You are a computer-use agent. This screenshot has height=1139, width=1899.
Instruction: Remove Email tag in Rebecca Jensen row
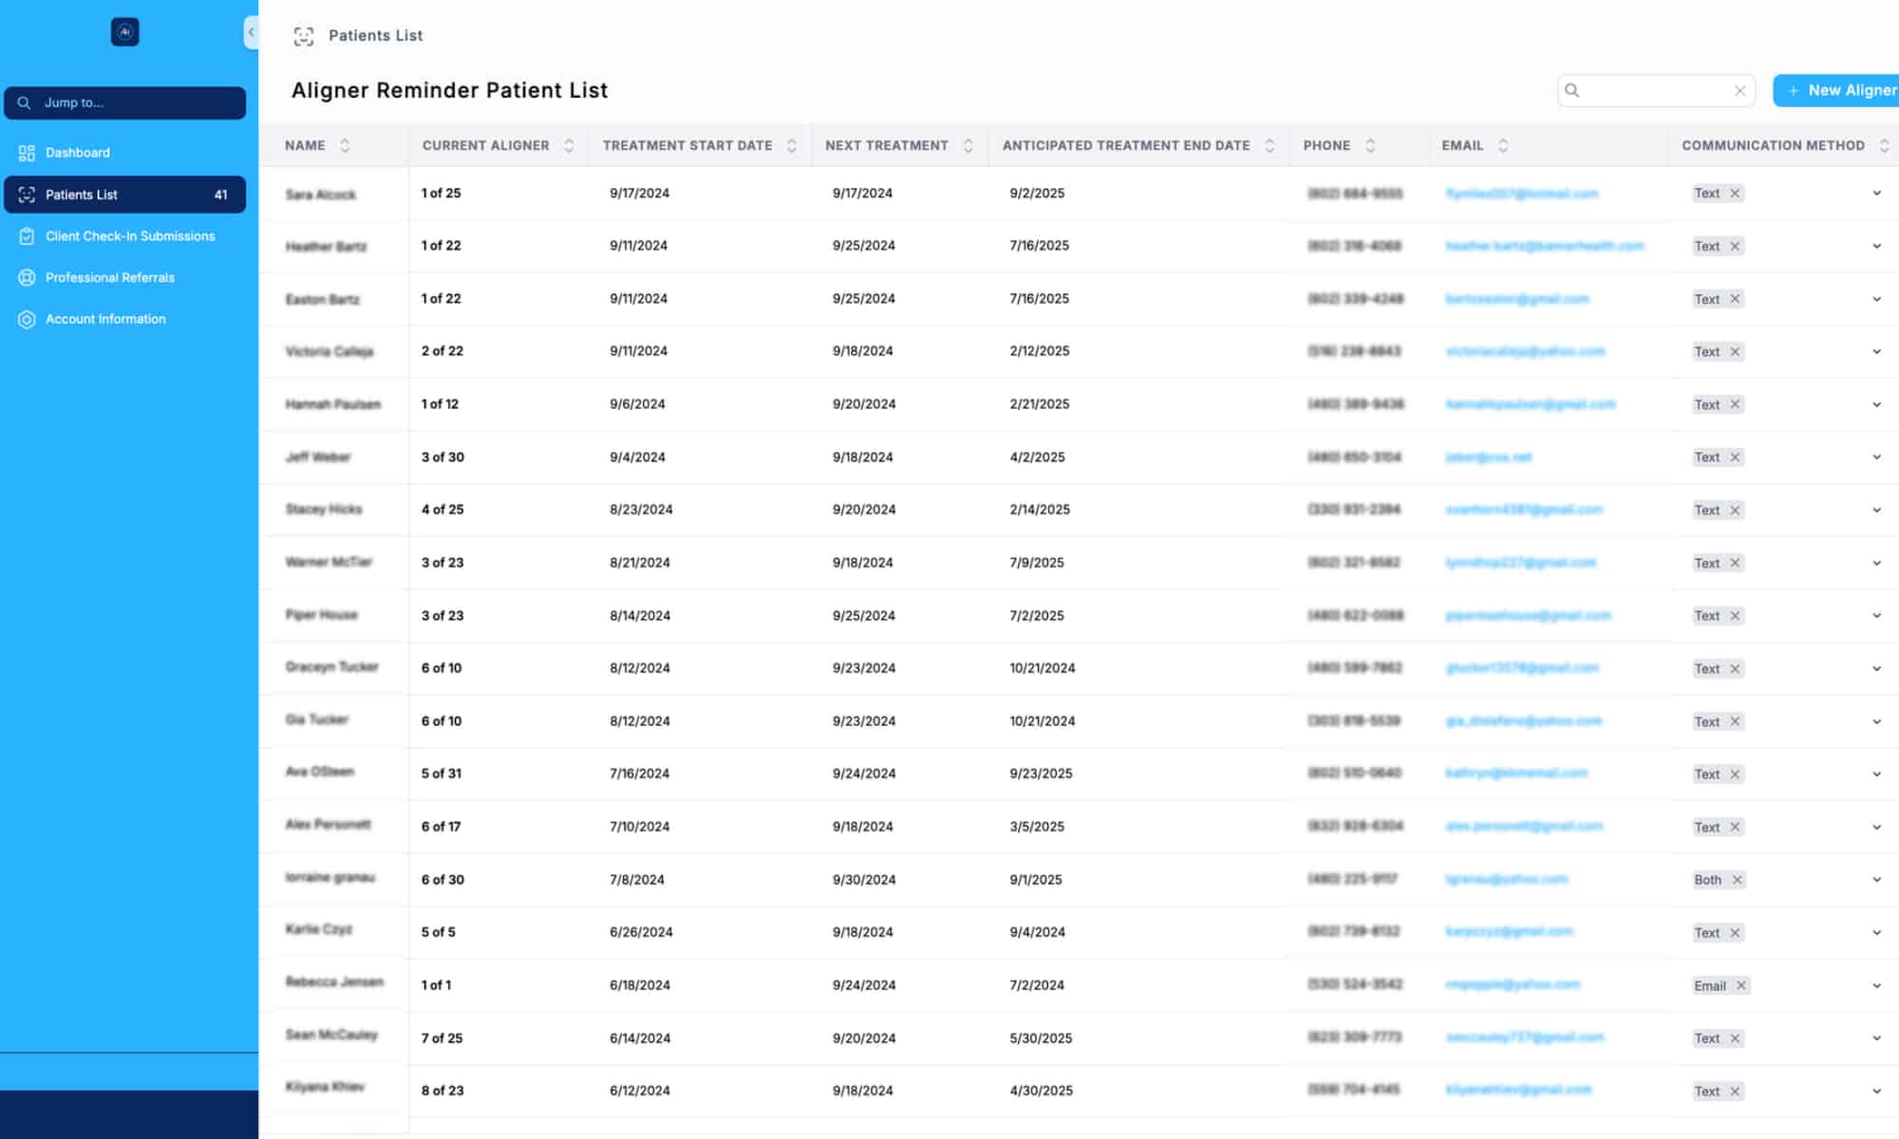[x=1741, y=986]
